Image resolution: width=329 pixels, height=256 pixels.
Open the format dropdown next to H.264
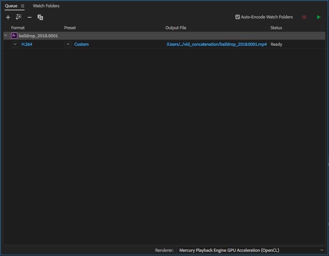tap(15, 44)
